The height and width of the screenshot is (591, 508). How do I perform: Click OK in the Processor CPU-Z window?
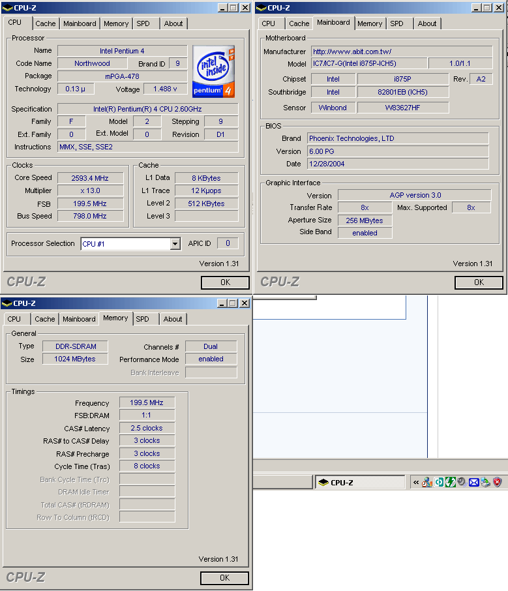coord(225,282)
